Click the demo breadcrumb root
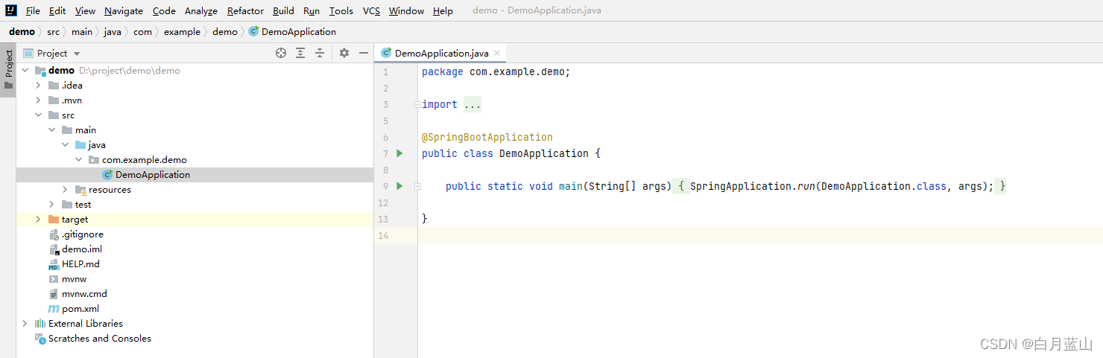The height and width of the screenshot is (358, 1103). [x=22, y=32]
